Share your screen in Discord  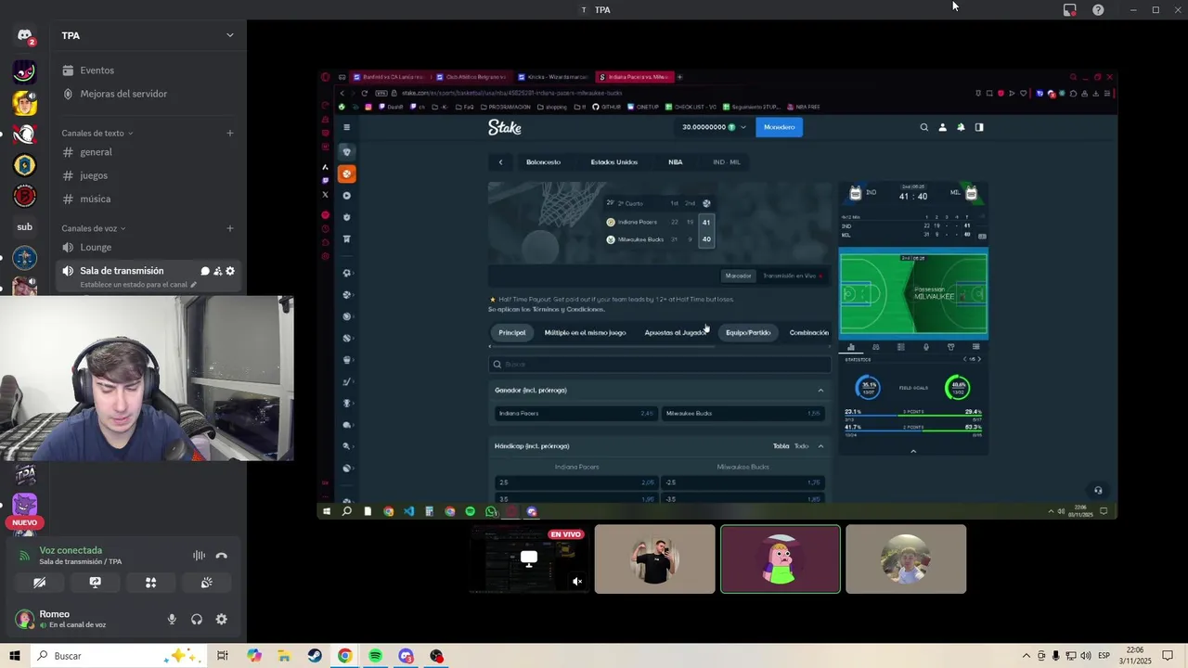[95, 583]
